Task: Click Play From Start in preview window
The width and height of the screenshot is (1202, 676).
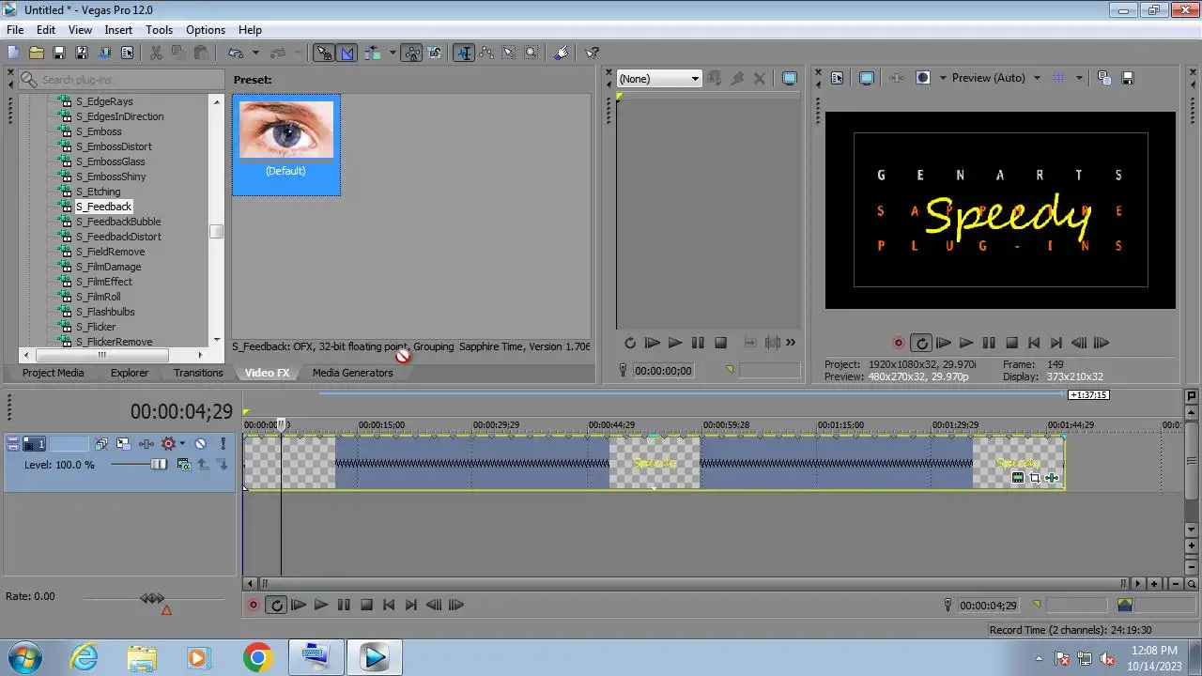Action: point(944,344)
